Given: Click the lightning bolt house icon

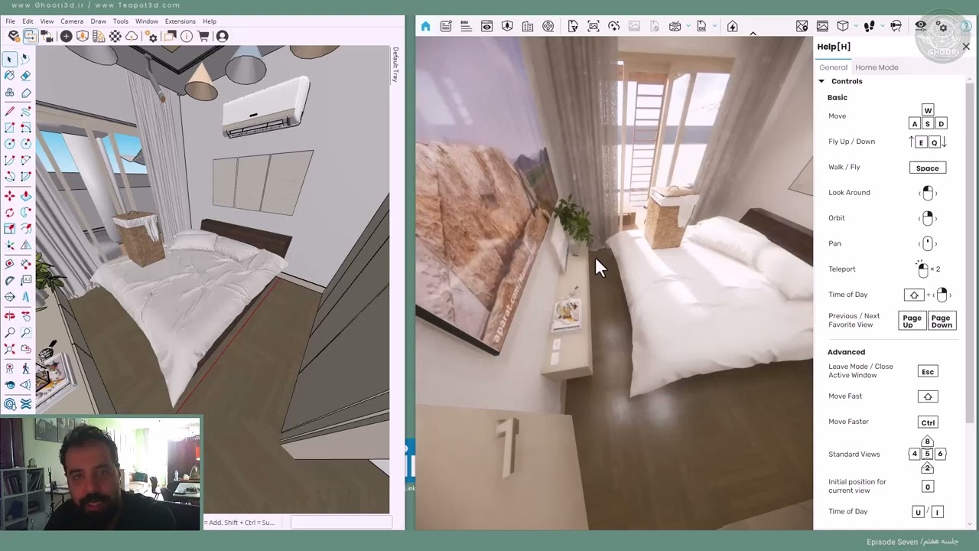Looking at the screenshot, I should pos(732,26).
